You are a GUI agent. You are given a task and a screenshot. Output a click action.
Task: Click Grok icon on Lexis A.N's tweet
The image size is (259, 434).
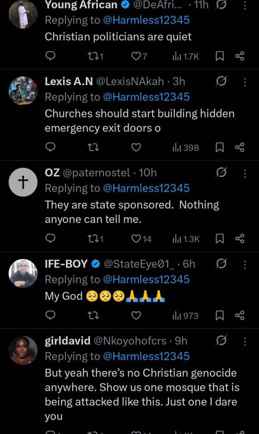(x=221, y=81)
